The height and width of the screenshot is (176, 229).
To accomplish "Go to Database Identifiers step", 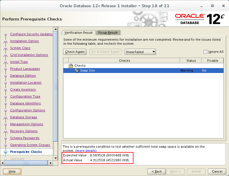I will pyautogui.click(x=25, y=103).
